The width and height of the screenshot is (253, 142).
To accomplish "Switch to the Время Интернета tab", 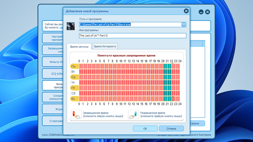I will (105, 46).
